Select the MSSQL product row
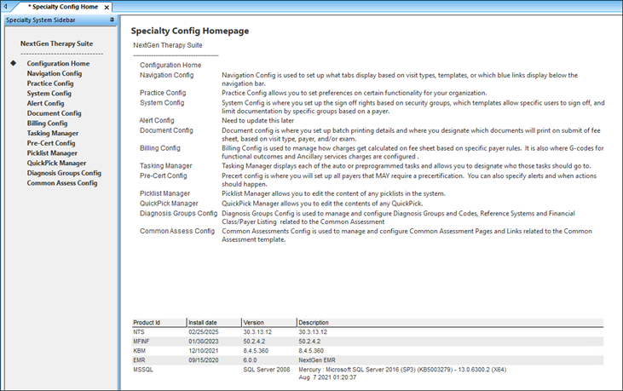The image size is (623, 391). tap(367, 373)
